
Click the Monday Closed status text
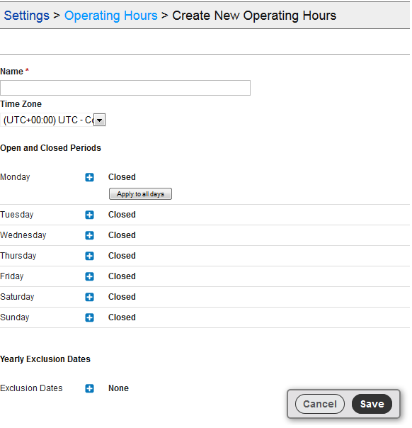(x=122, y=177)
